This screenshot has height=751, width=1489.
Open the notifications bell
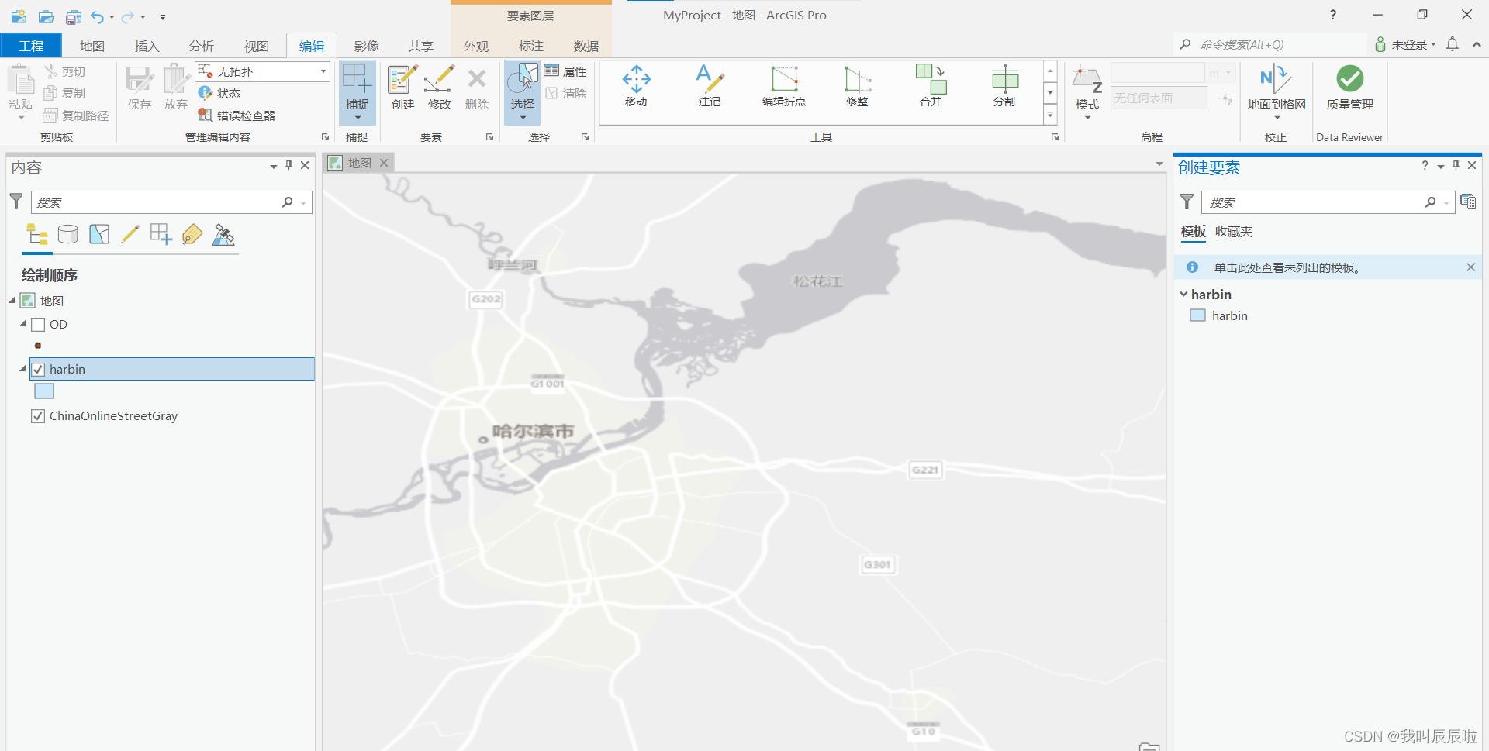tap(1453, 44)
